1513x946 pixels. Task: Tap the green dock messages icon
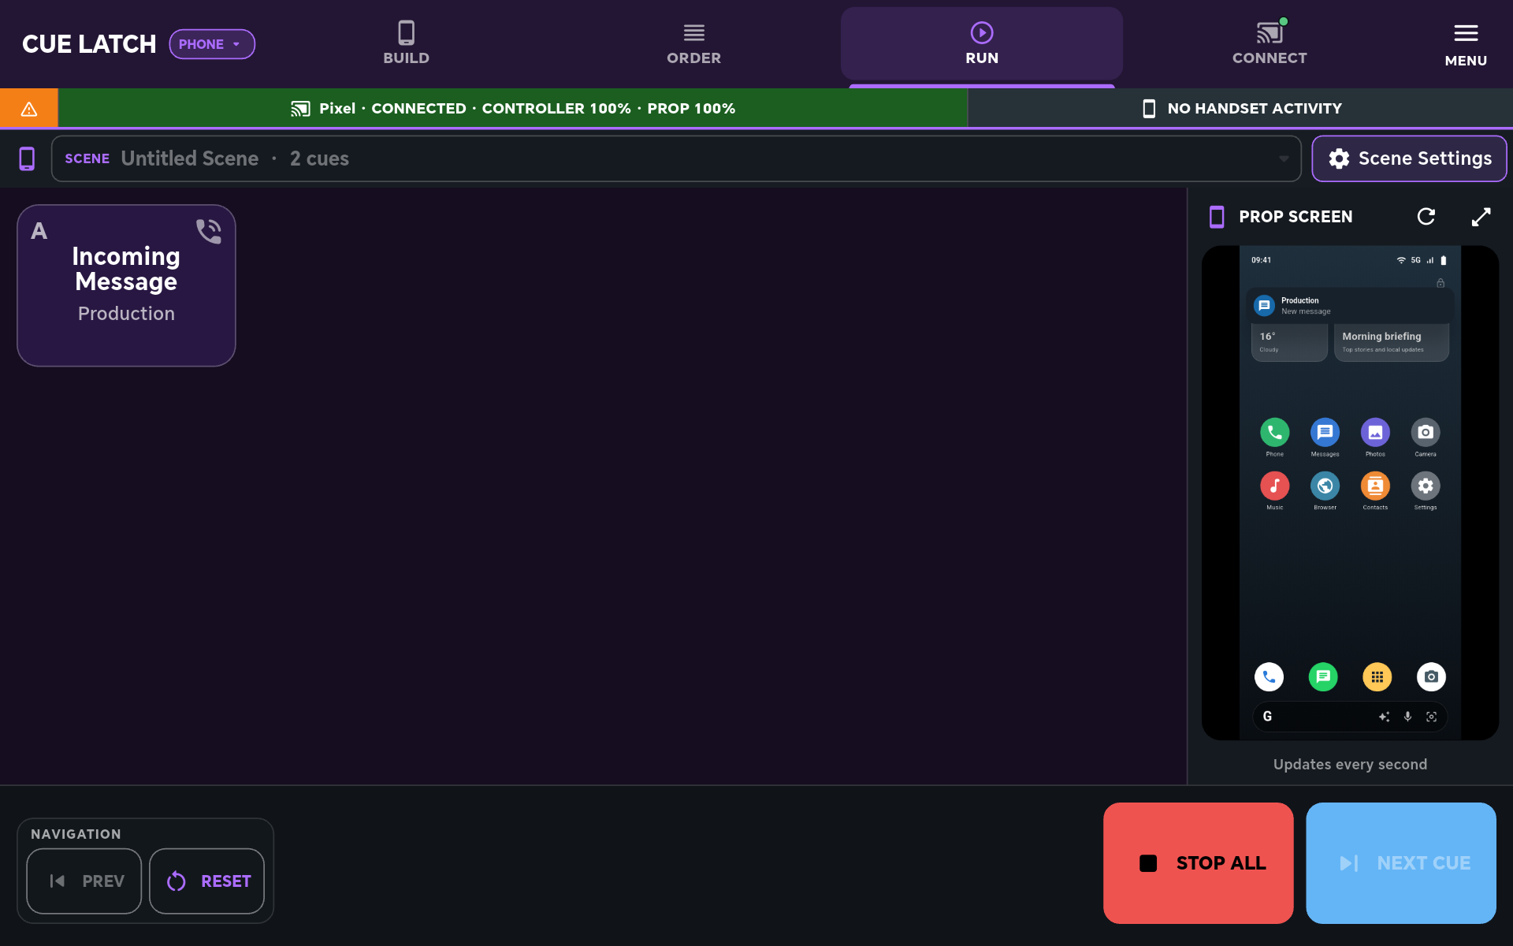1323,676
